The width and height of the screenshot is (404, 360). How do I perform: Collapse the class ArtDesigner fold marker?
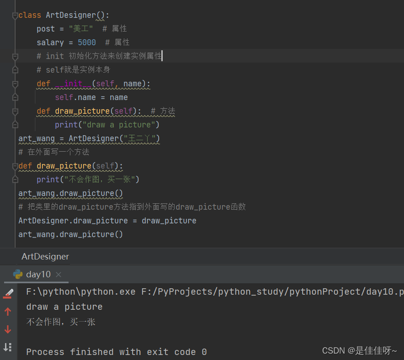15,16
